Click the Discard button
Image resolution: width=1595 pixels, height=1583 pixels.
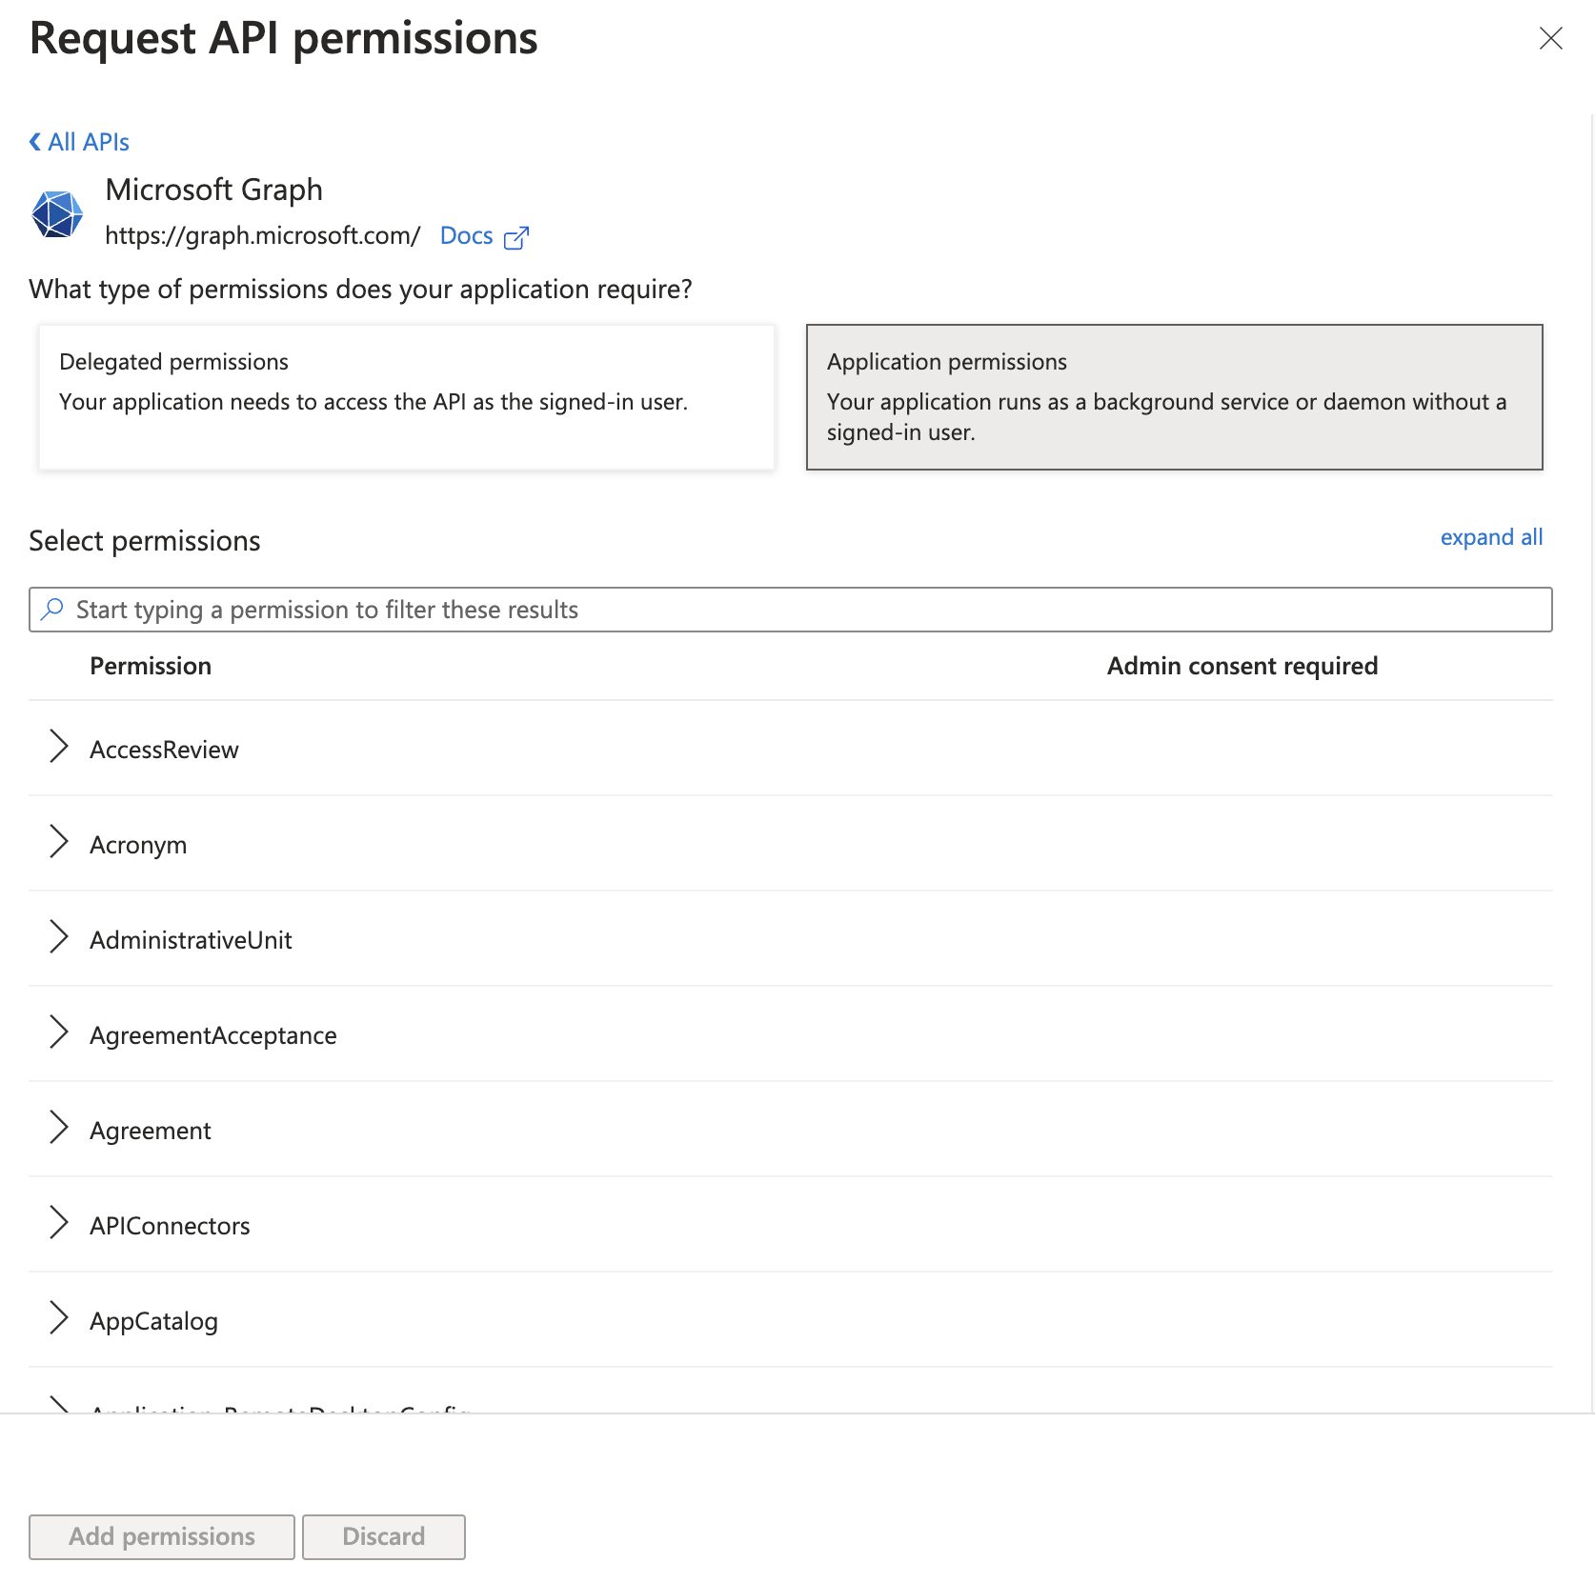click(x=383, y=1536)
